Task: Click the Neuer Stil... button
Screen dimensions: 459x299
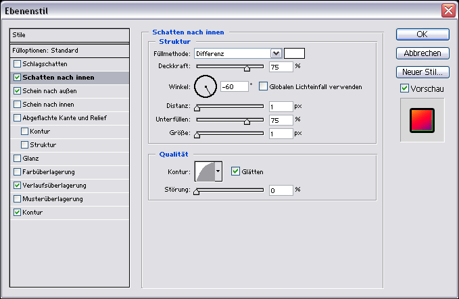Action: click(422, 72)
